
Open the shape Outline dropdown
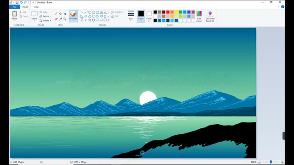[118, 12]
